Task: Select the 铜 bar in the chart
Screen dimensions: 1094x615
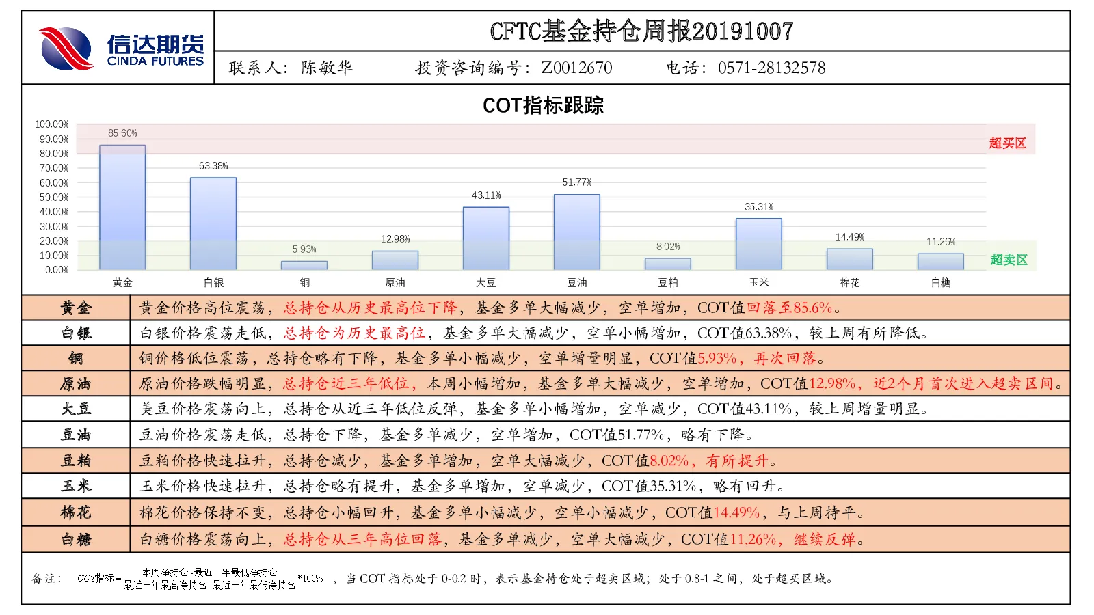Action: point(304,265)
